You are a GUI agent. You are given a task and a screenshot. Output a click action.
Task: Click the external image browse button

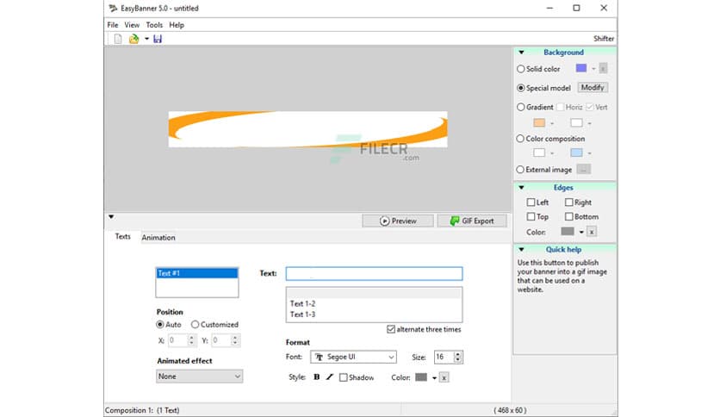click(x=584, y=170)
